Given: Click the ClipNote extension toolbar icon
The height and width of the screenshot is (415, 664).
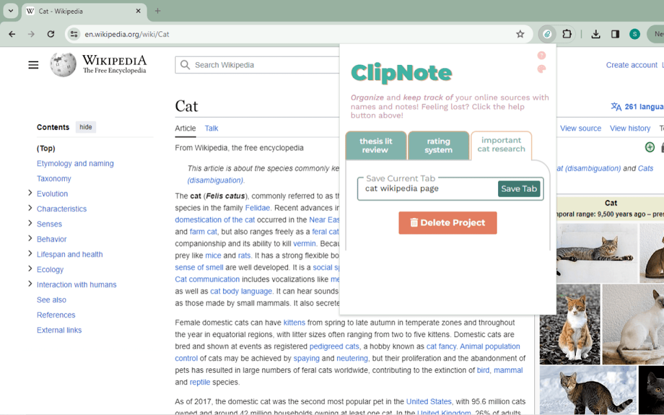Looking at the screenshot, I should 547,34.
